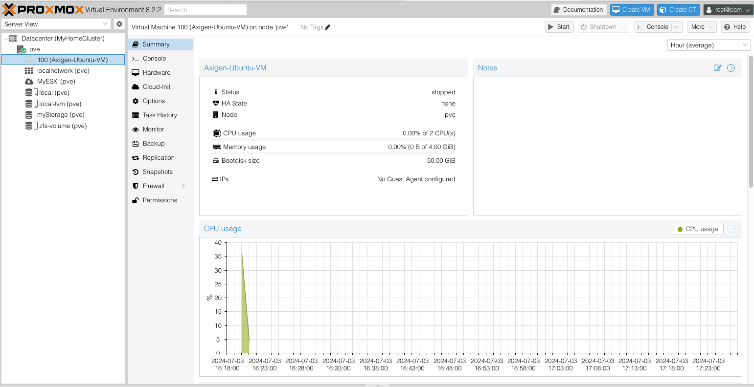754x387 pixels.
Task: Open the Documentation button
Action: pyautogui.click(x=579, y=10)
